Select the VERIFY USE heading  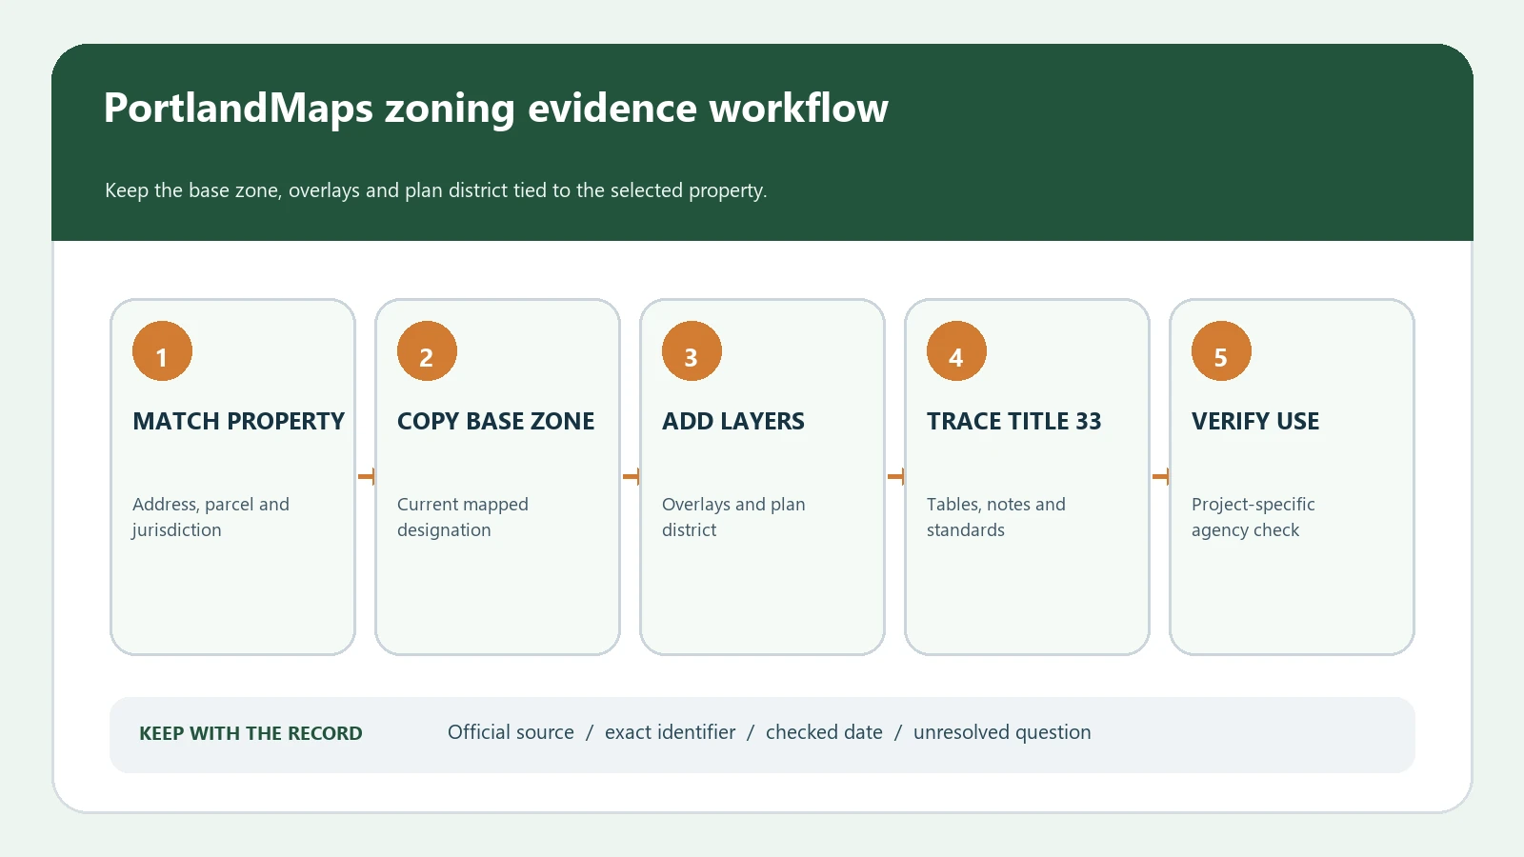click(1255, 421)
